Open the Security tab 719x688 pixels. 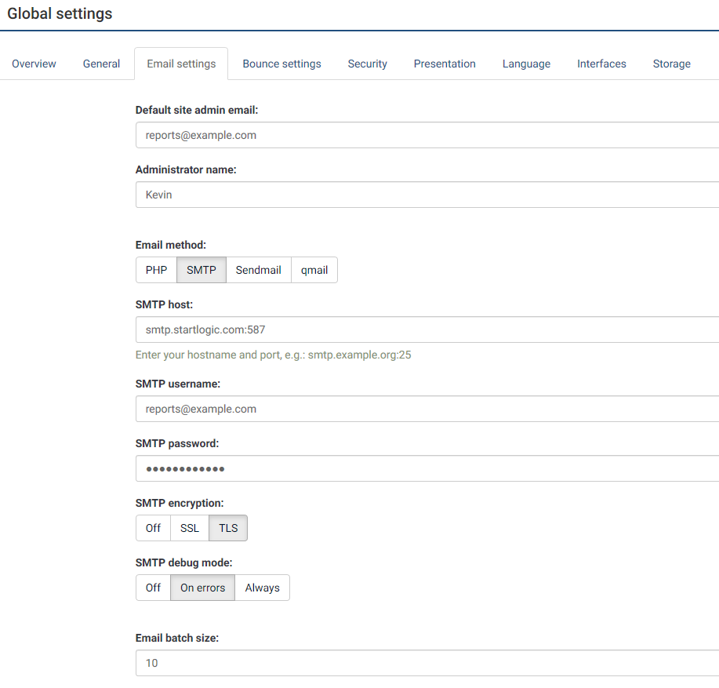(367, 64)
